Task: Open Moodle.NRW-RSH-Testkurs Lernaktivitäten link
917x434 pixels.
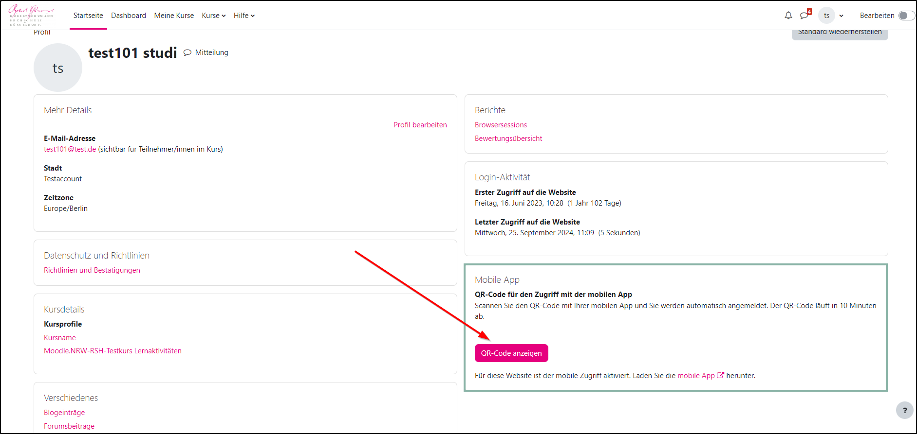Action: (112, 351)
